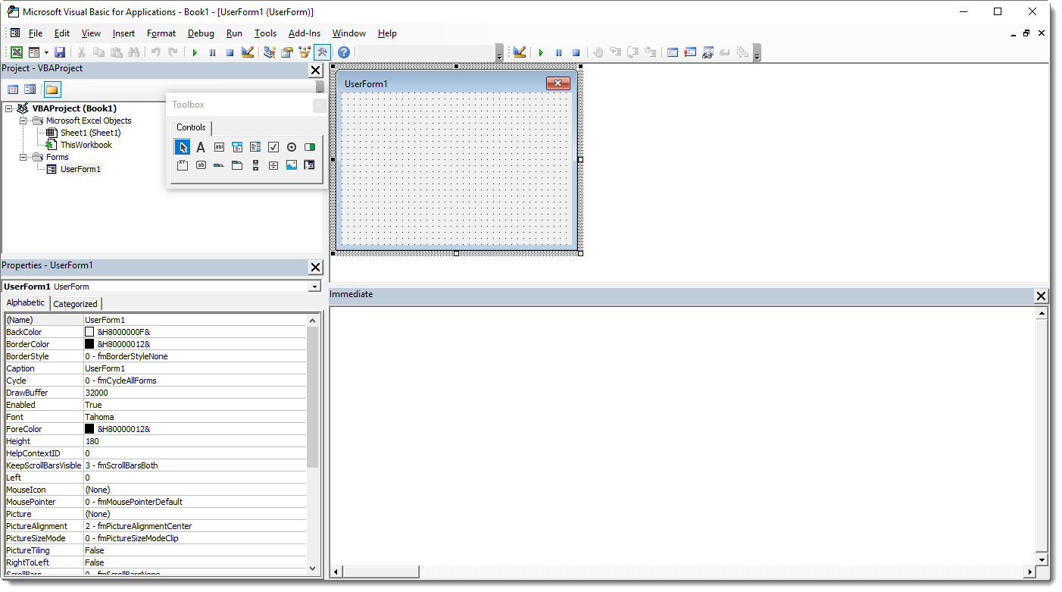Collapse the Forms folder node

24,157
